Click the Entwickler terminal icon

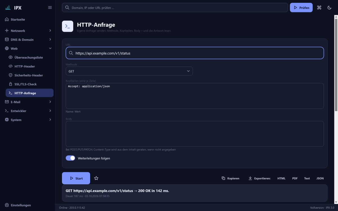click(x=7, y=111)
